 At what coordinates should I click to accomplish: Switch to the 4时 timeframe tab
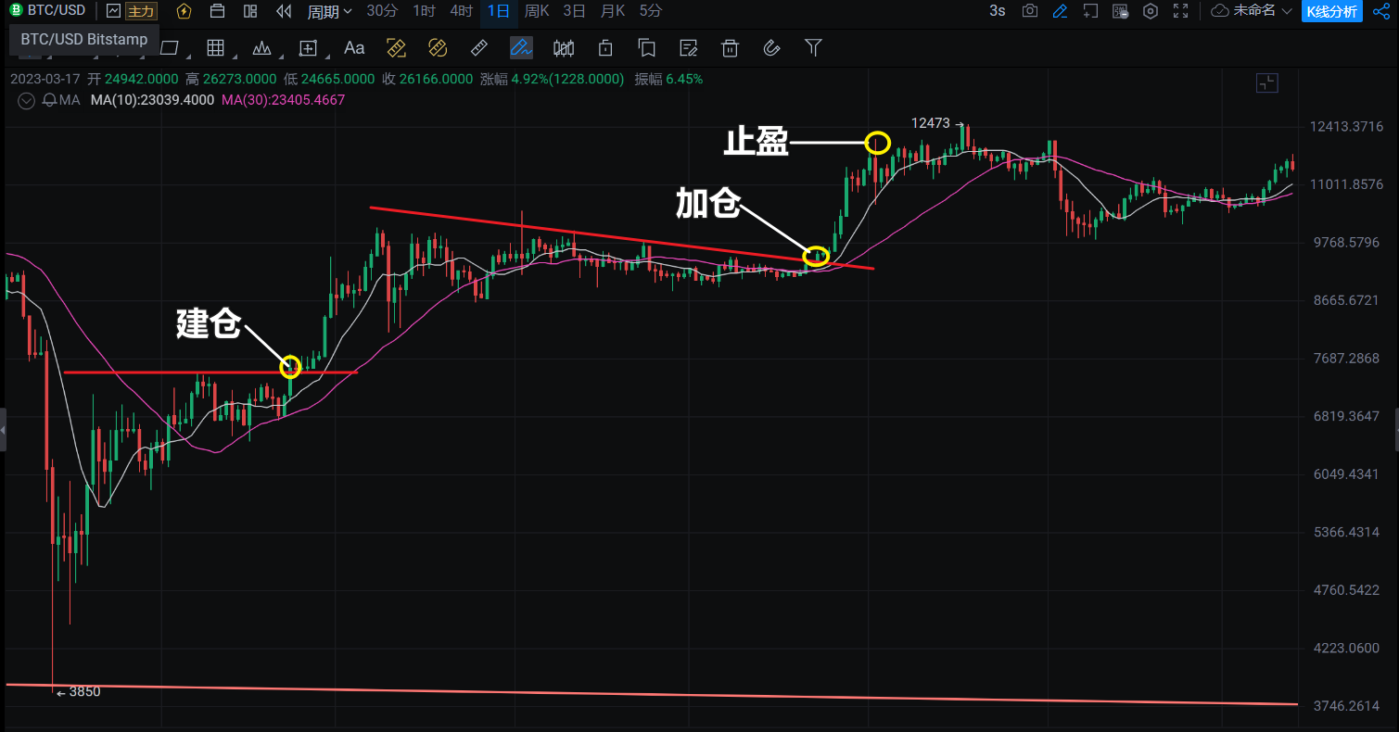(461, 11)
